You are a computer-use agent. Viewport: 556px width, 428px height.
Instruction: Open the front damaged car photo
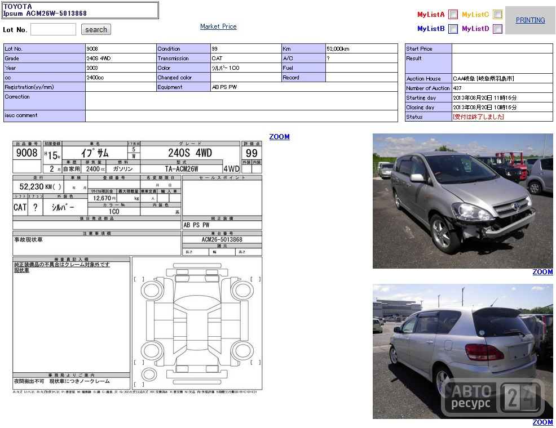(463, 200)
